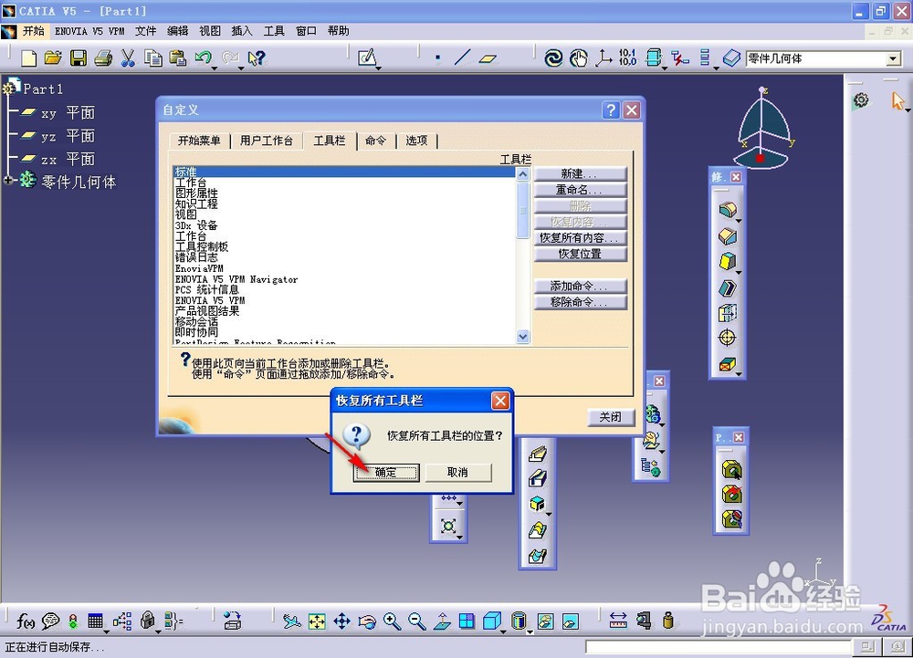913x658 pixels.
Task: Click the Print icon
Action: coord(103,58)
